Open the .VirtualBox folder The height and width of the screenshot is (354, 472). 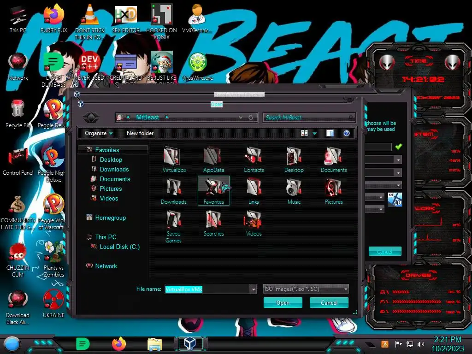point(174,159)
